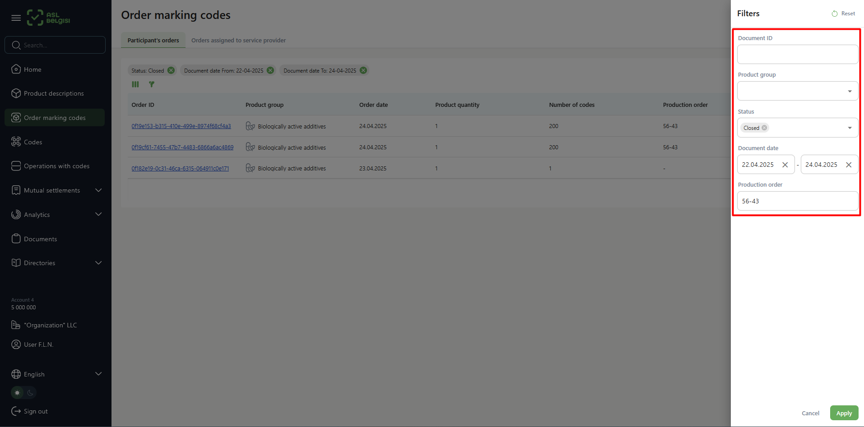Viewport: 864px width, 427px height.
Task: Click the user profile icon
Action: (16, 344)
